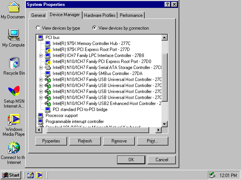Image resolution: width=241 pixels, height=180 pixels.
Task: Click the Serial ATA Storage Controller drive icon
Action: coord(48,67)
